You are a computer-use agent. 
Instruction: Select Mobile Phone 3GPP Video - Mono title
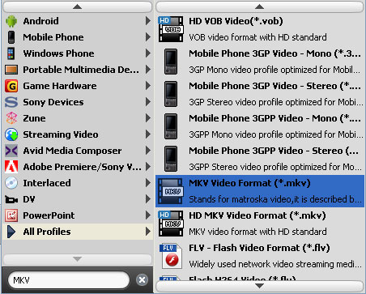pos(274,118)
